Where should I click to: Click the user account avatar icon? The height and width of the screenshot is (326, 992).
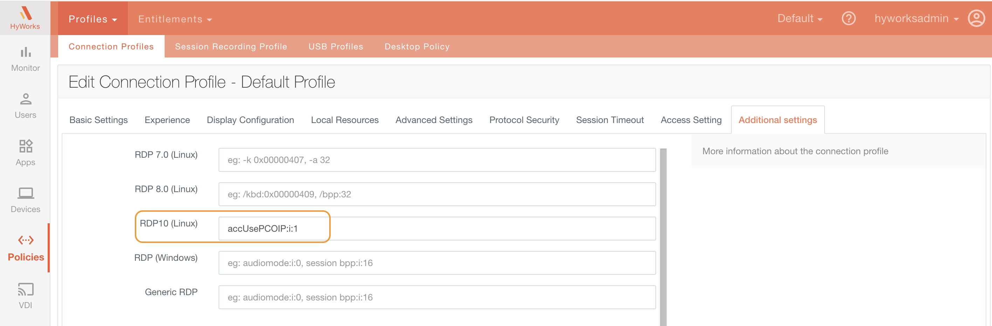976,19
